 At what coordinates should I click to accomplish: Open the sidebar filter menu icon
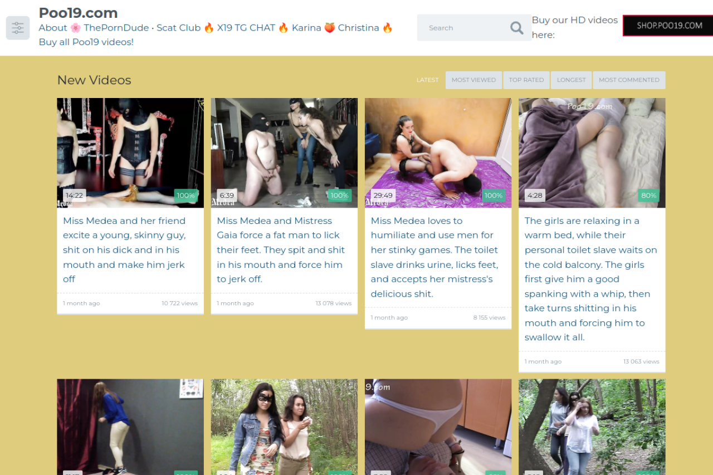18,28
